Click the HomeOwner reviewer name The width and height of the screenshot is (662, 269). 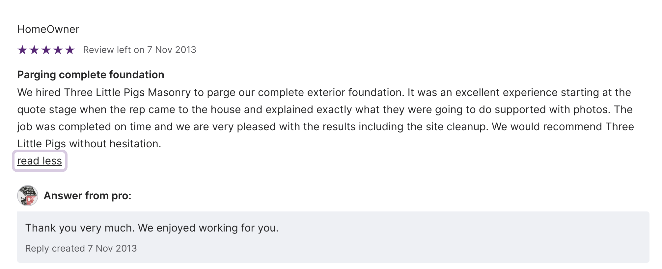[48, 29]
